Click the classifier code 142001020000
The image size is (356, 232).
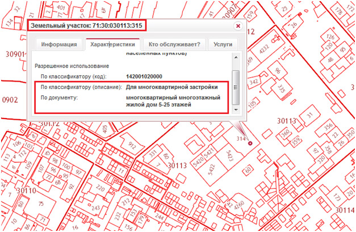tap(144, 76)
